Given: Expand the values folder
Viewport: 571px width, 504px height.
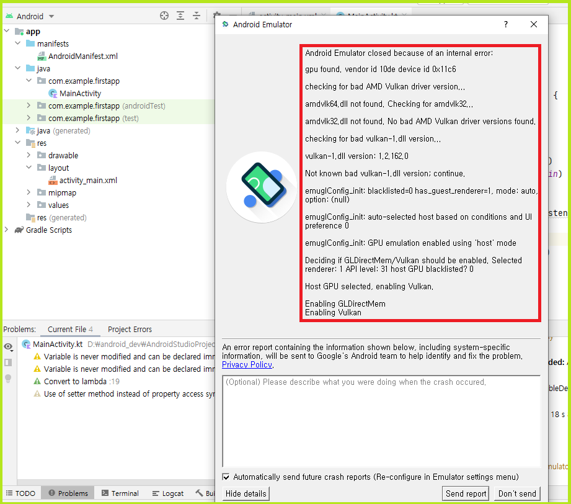Looking at the screenshot, I should (29, 205).
